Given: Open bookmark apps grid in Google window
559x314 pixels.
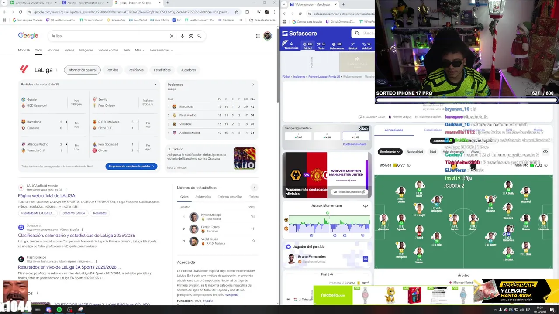Looking at the screenshot, I should [x=5, y=20].
